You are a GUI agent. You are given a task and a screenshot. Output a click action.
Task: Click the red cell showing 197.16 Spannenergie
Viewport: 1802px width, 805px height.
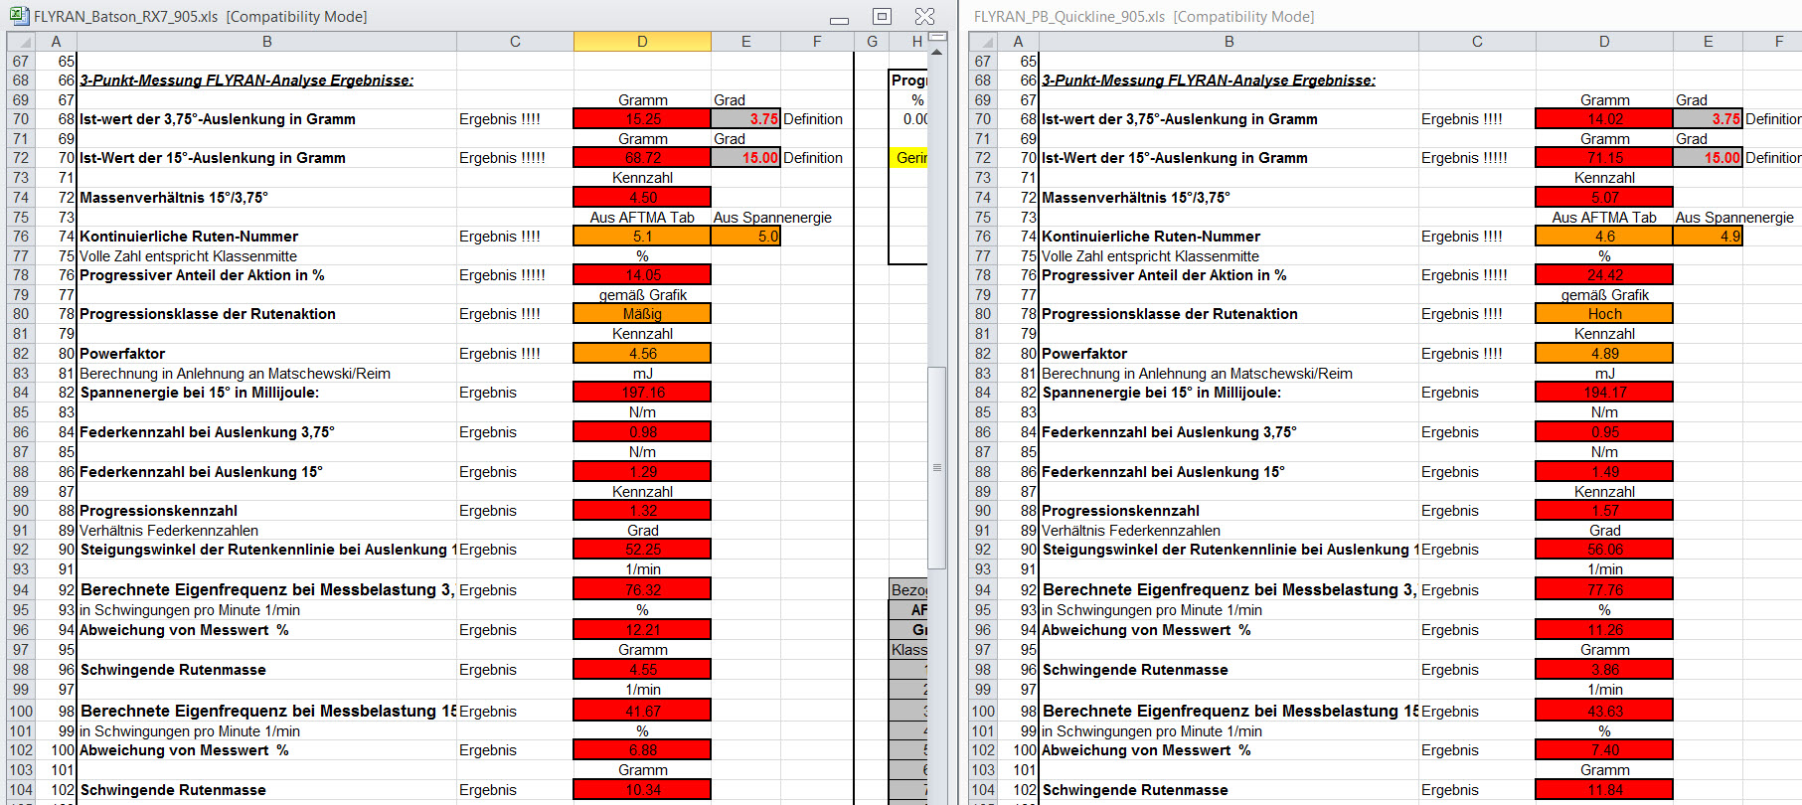pos(642,393)
